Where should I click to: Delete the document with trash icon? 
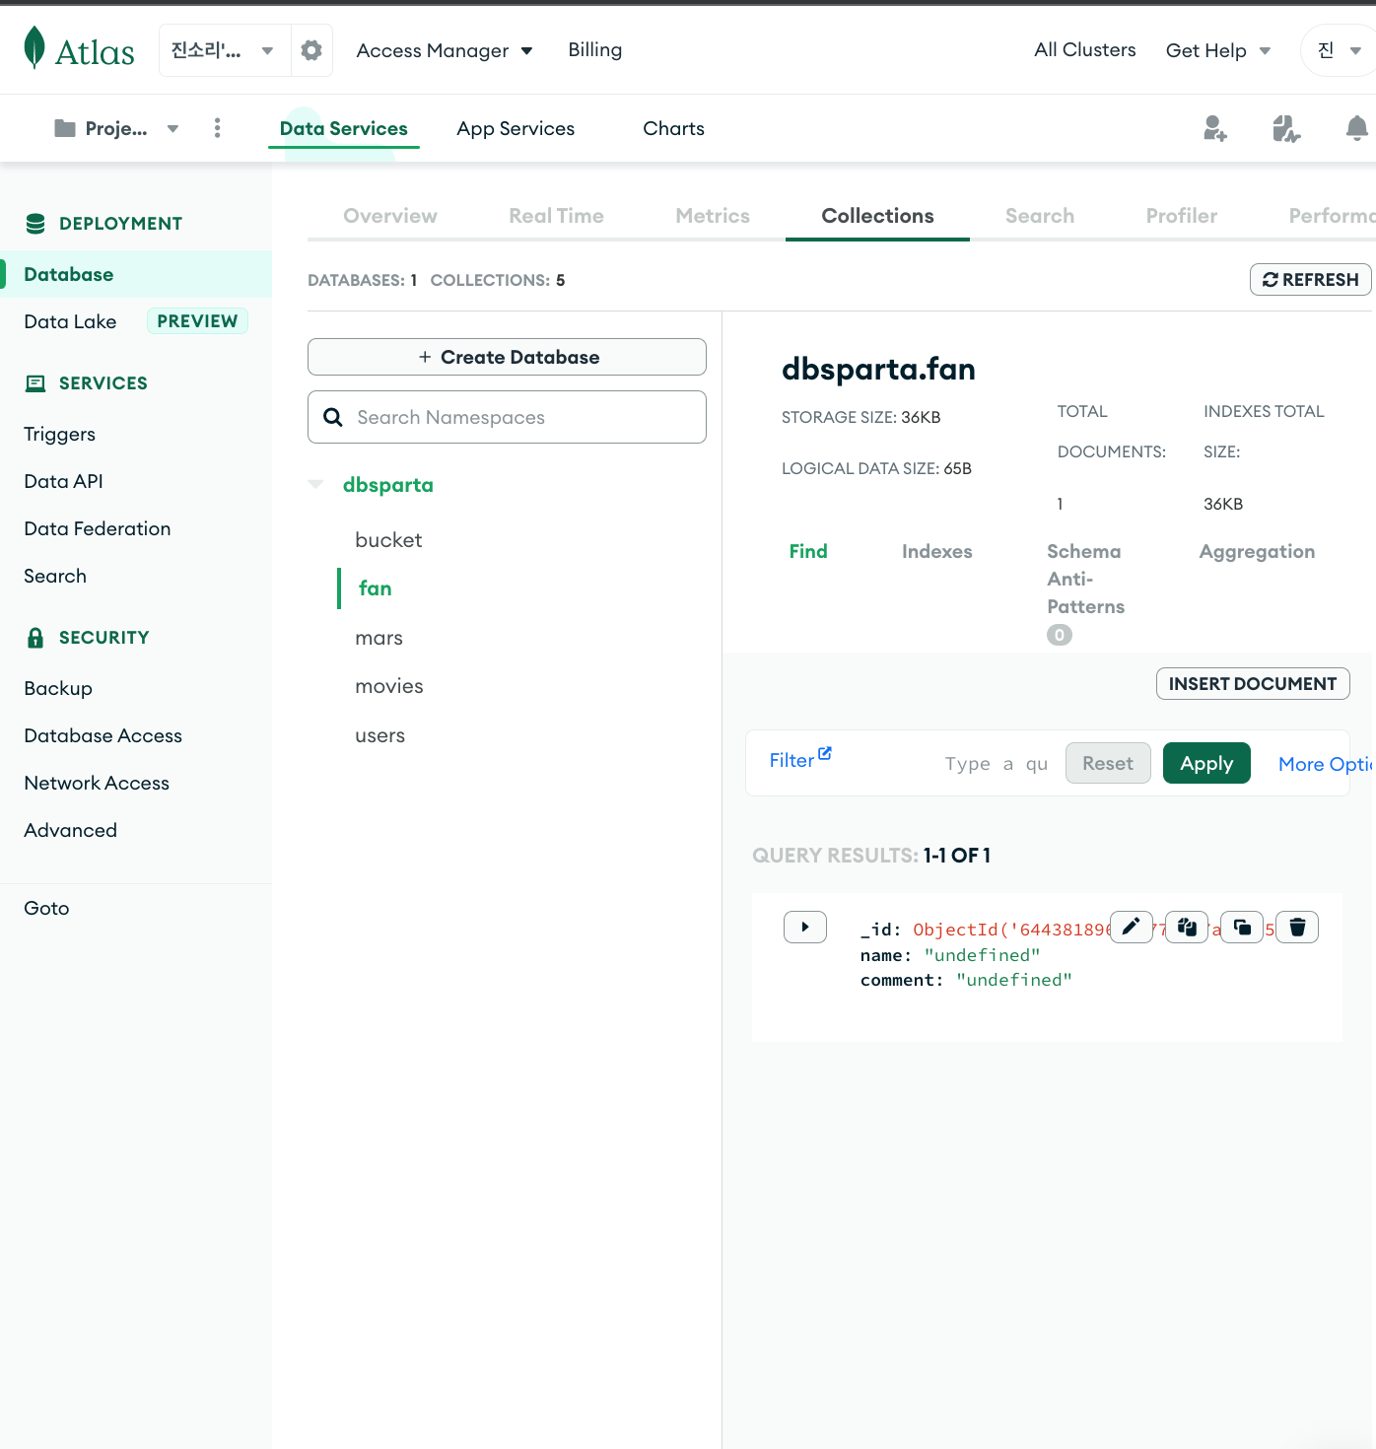(x=1297, y=927)
